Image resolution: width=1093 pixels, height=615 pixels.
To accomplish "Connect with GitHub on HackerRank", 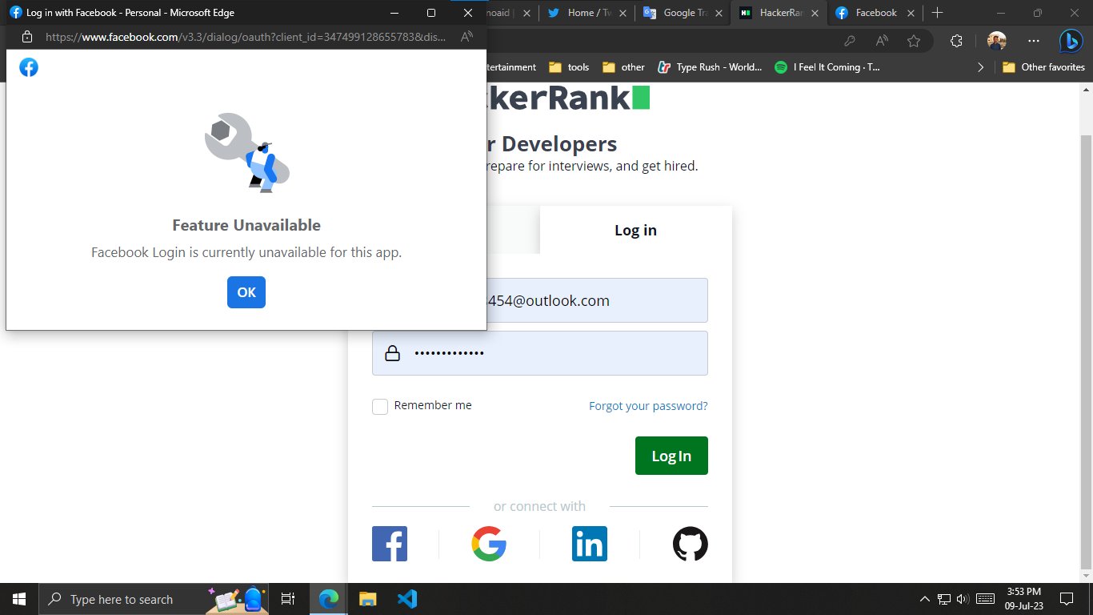I will pyautogui.click(x=690, y=544).
